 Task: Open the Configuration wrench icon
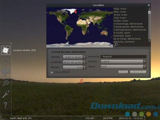pos(6,94)
